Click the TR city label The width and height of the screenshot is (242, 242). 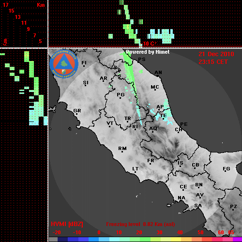tap(128, 119)
